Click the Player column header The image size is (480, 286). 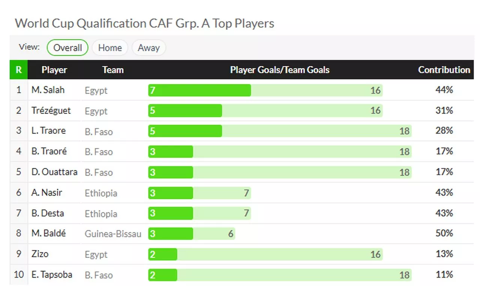(54, 70)
